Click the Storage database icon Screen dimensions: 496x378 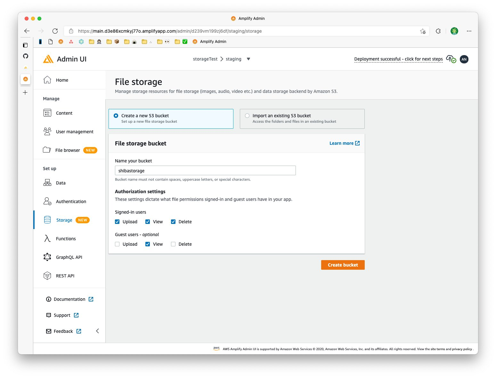point(47,220)
